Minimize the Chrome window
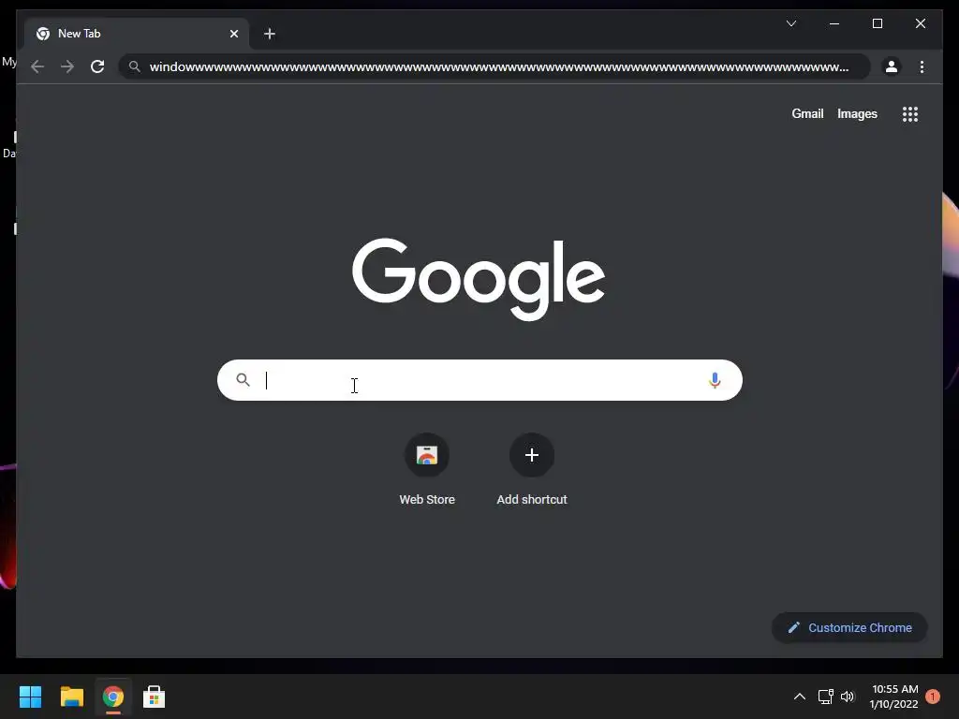 click(x=834, y=23)
